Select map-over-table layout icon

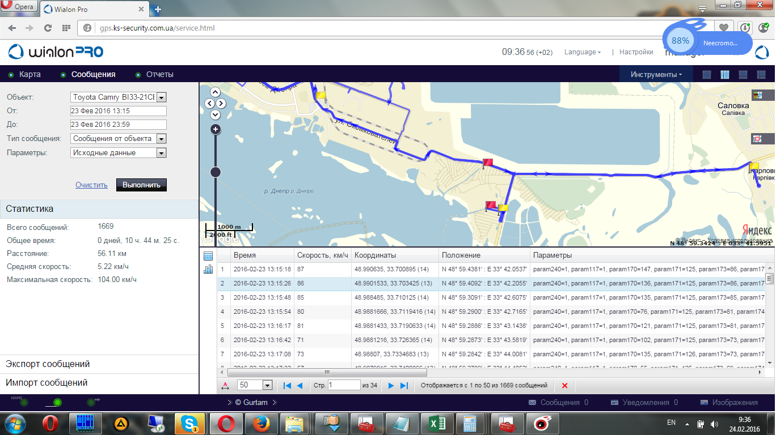pos(743,75)
